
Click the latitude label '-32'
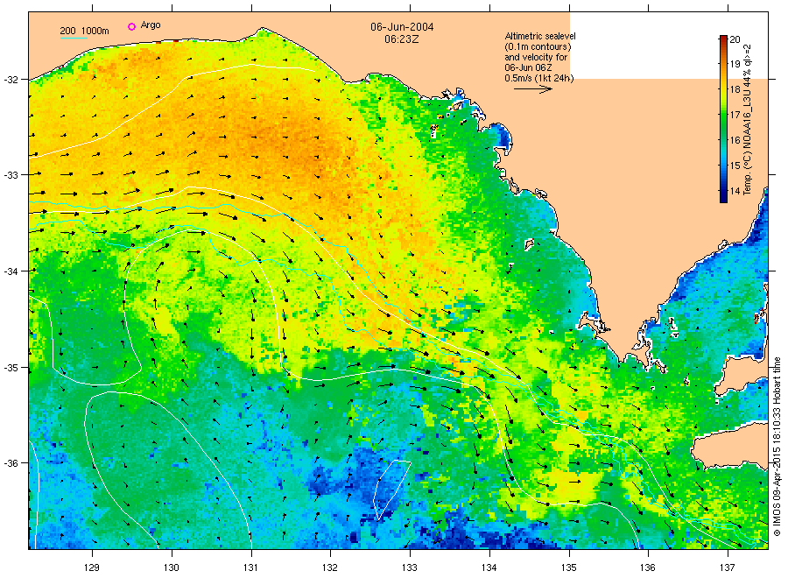tap(10, 80)
